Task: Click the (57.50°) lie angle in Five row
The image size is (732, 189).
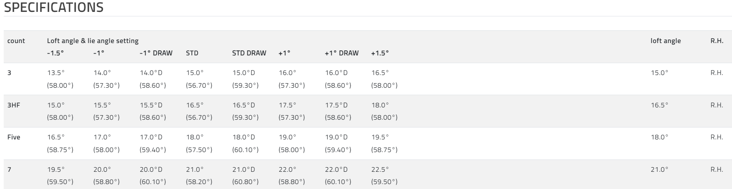Action: (x=199, y=150)
